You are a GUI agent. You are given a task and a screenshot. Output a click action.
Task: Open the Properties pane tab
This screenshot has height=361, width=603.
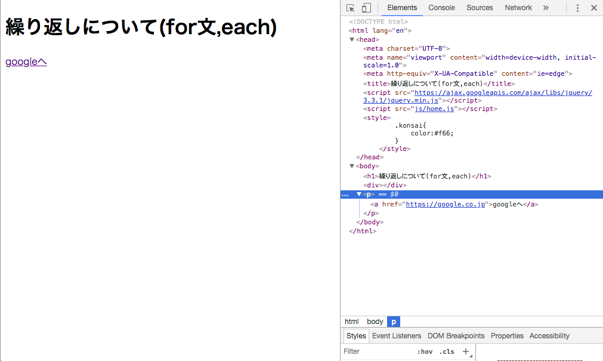[507, 336]
